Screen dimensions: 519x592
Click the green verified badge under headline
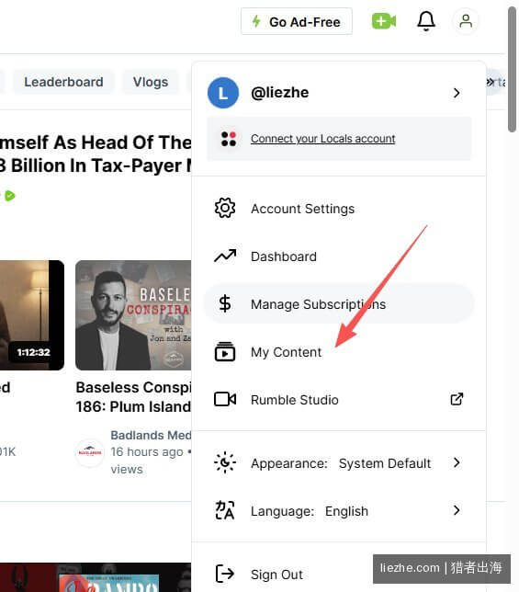point(10,196)
